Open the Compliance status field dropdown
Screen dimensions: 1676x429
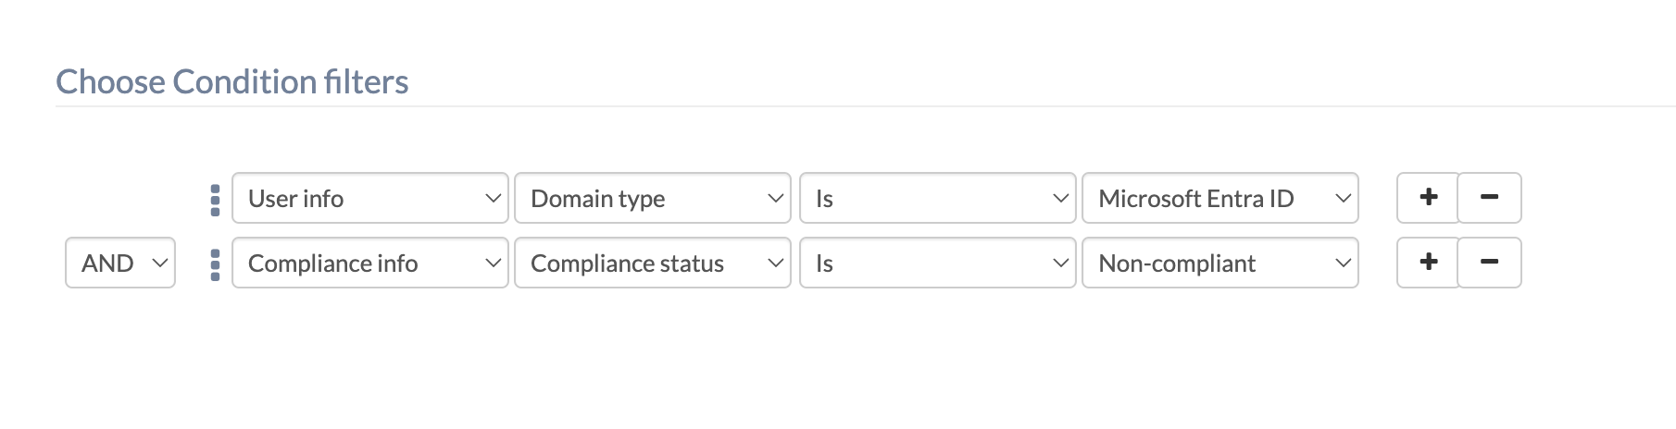[x=653, y=263]
